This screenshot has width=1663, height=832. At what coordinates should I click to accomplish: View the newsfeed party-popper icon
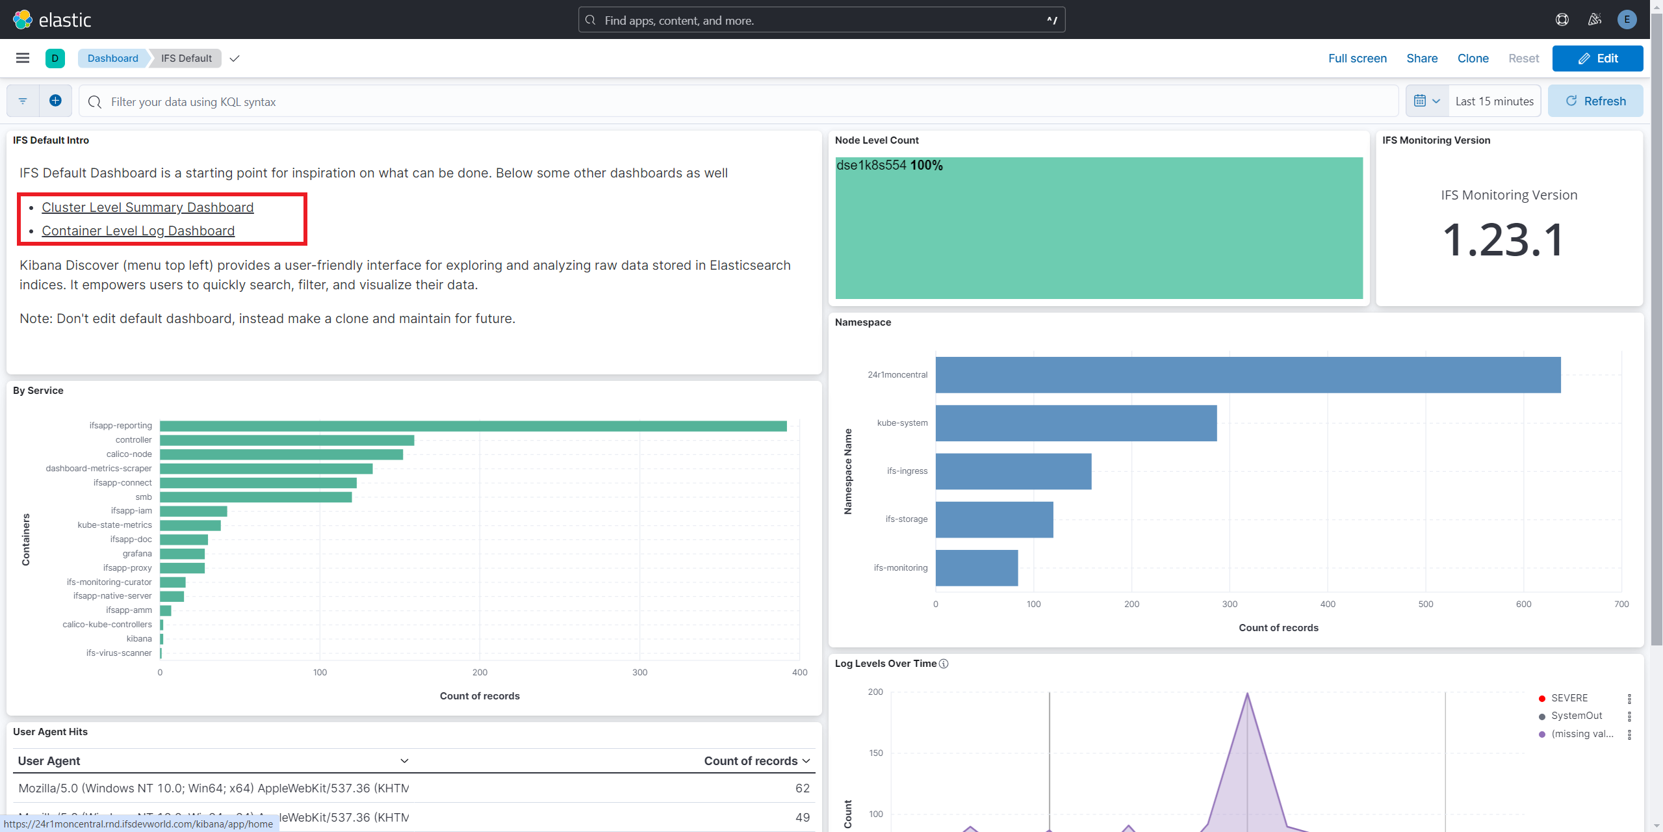(x=1595, y=19)
